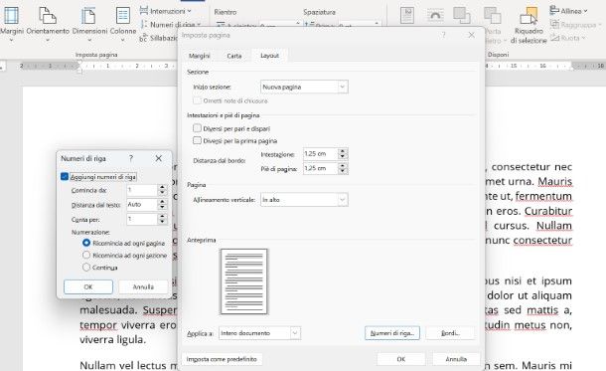This screenshot has height=371, width=606.
Task: Switch to the Carta tab
Action: 233,56
